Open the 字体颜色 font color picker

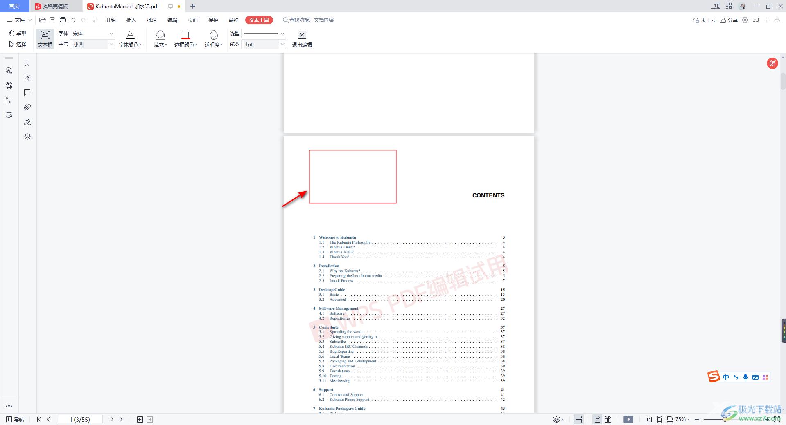[x=130, y=39]
